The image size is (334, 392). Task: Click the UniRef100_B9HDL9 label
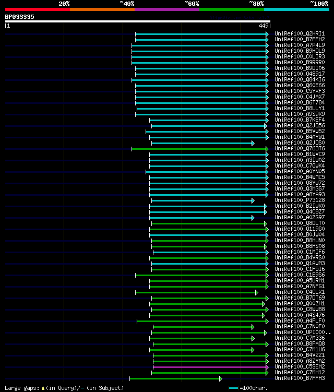(300, 51)
